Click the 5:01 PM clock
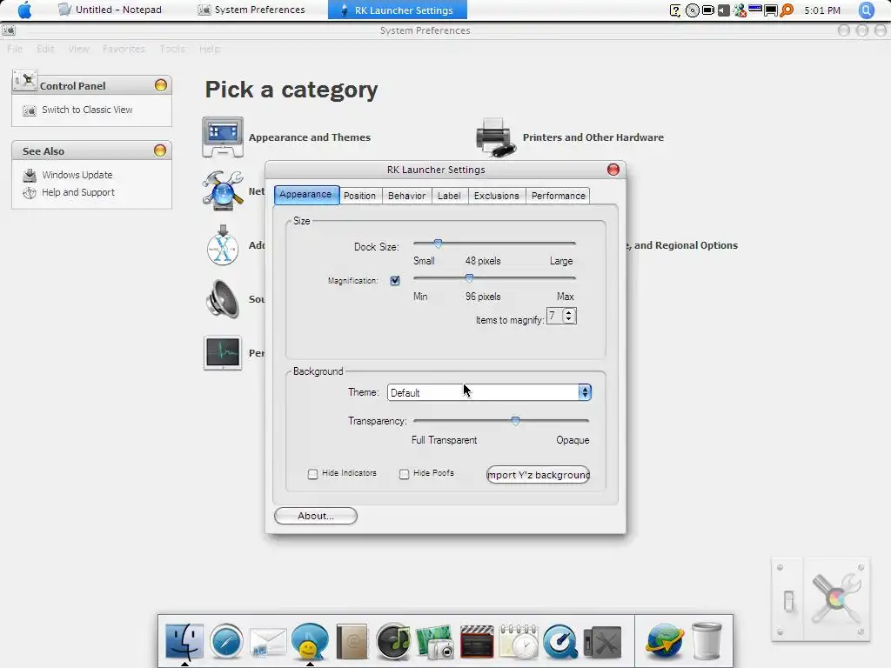 [x=822, y=10]
